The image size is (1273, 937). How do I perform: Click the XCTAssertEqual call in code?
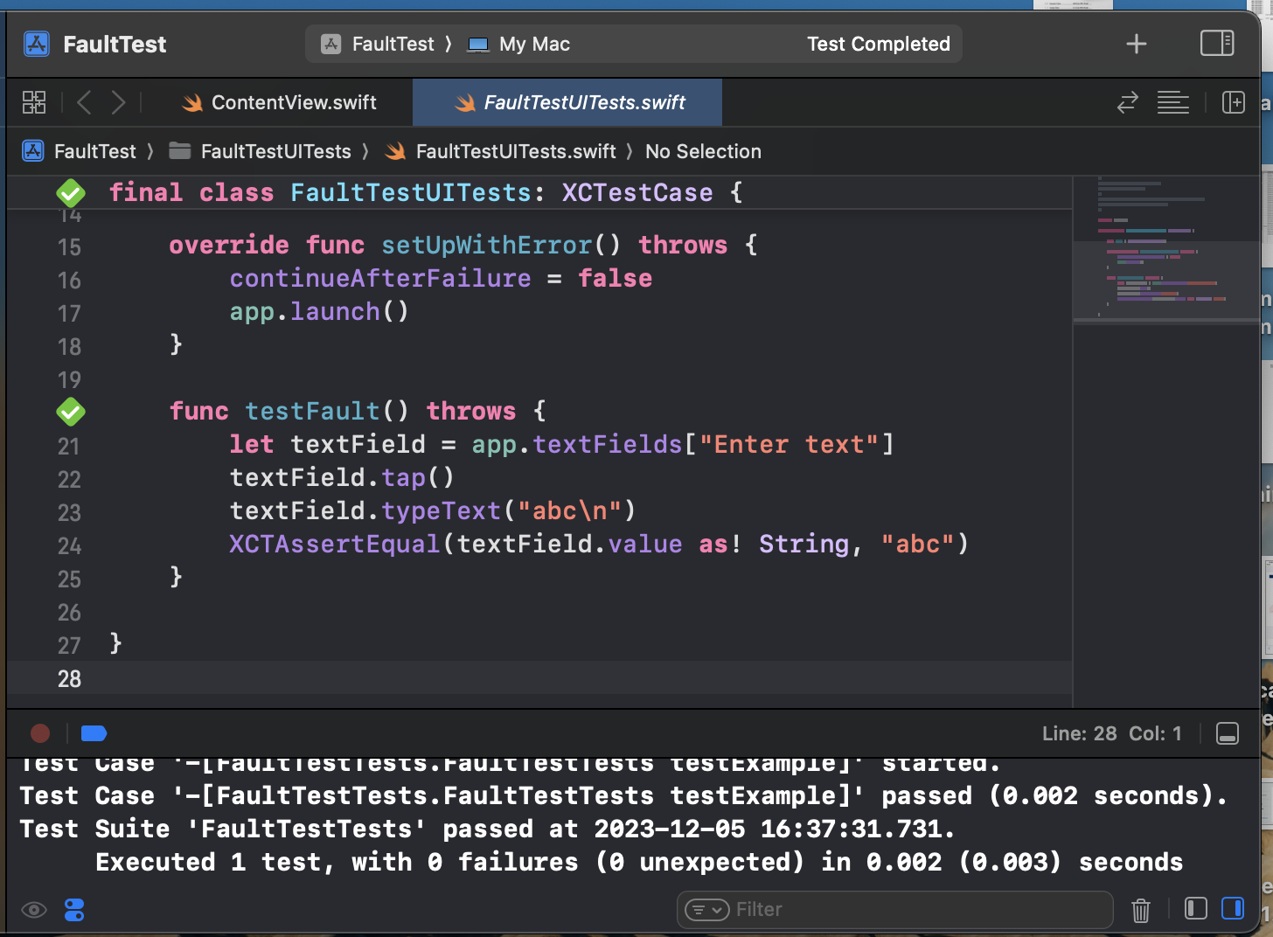(335, 544)
